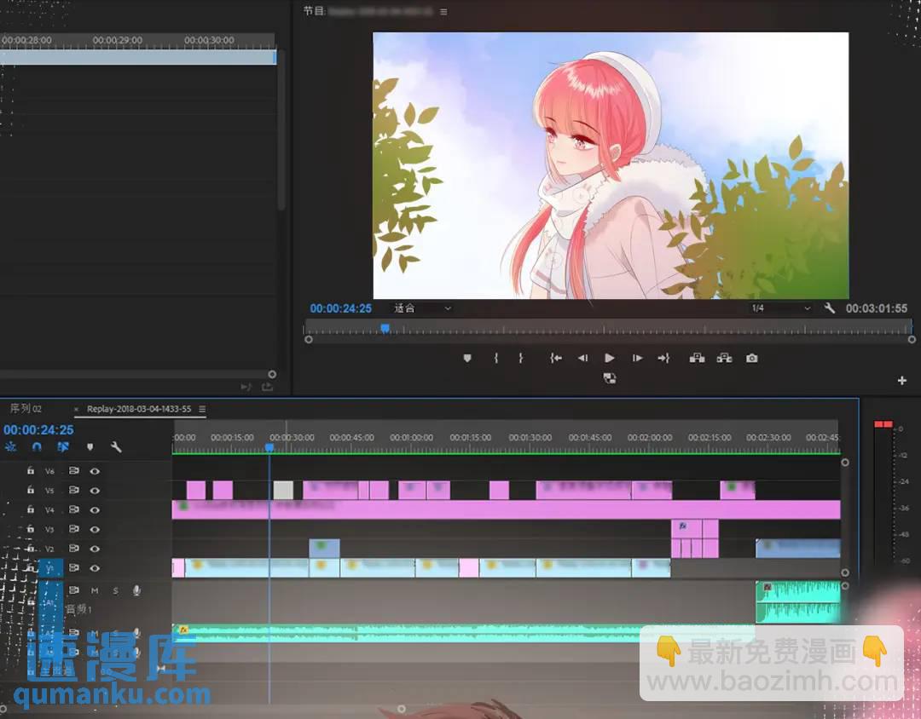Click the Lift button in transport controls
The image size is (921, 719).
point(697,359)
